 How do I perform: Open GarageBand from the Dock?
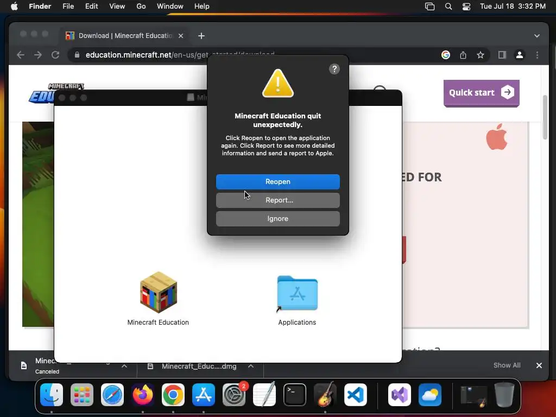(x=325, y=394)
